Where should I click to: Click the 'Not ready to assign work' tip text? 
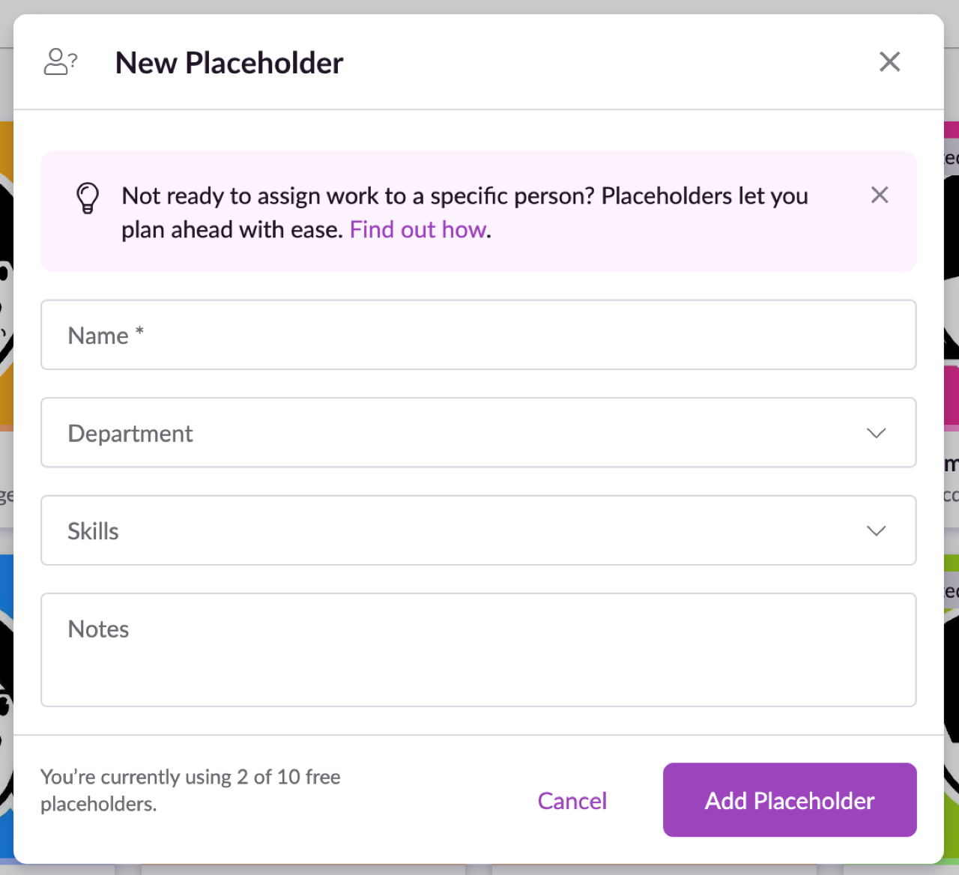(x=465, y=212)
